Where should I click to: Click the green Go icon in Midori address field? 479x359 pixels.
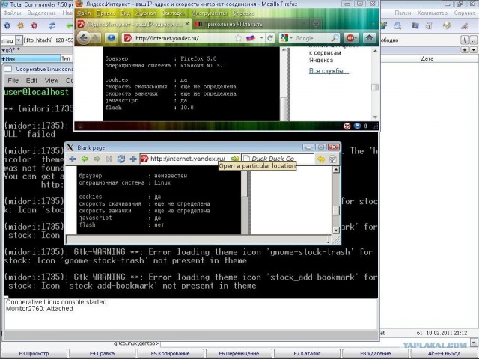[x=234, y=159]
